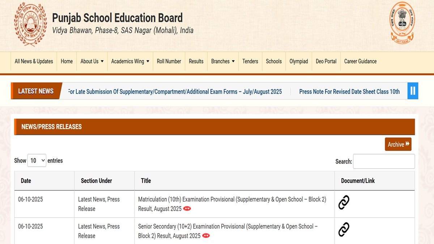Sort the table by Date column

click(x=26, y=181)
